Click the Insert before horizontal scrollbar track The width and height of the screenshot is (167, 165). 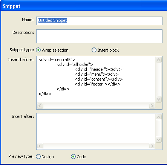tap(96, 105)
